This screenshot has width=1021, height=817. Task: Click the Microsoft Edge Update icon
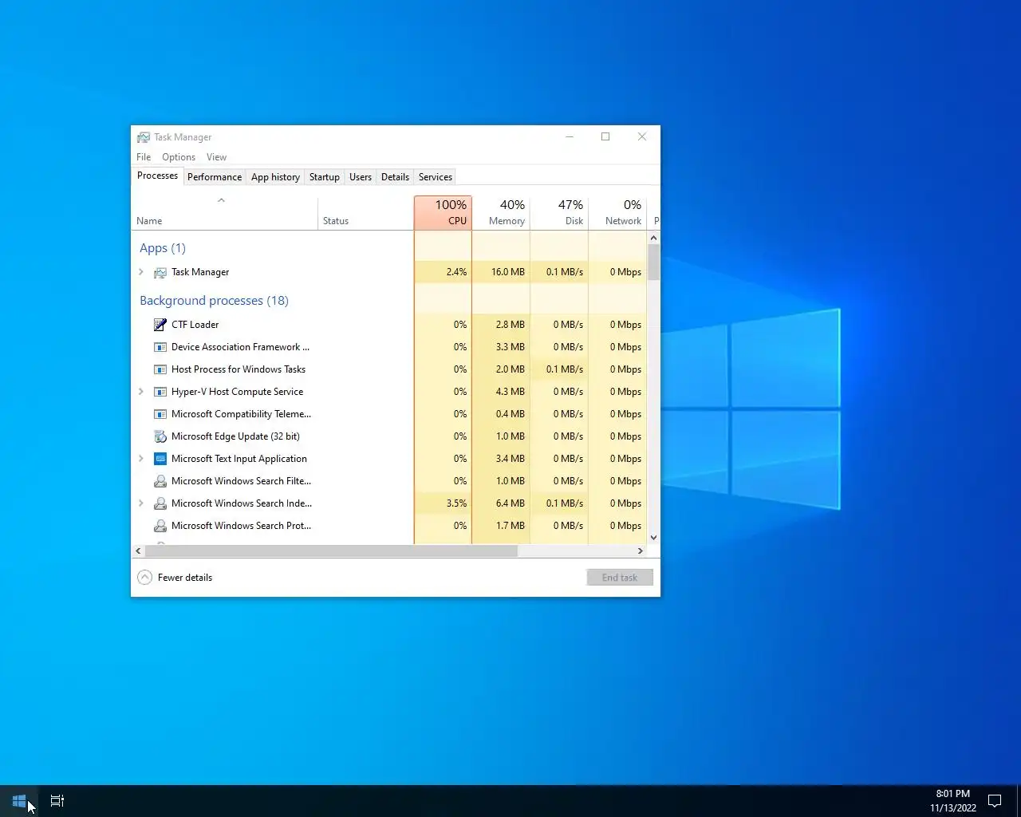pos(160,436)
